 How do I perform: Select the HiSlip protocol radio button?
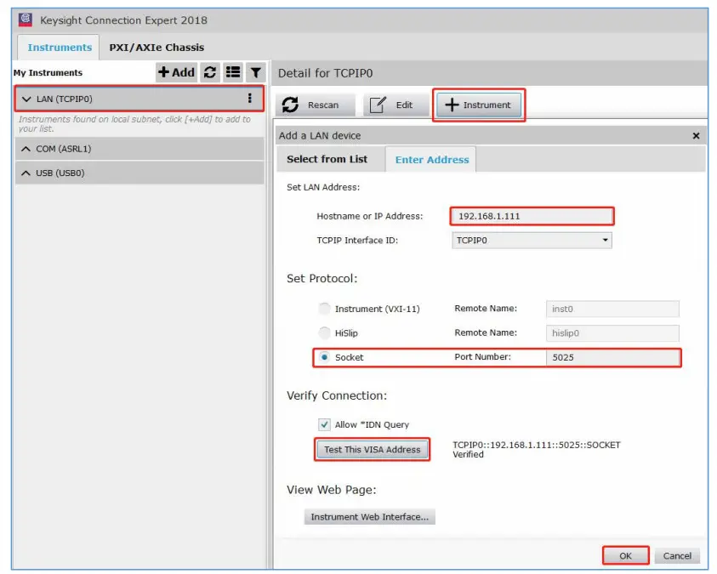324,332
